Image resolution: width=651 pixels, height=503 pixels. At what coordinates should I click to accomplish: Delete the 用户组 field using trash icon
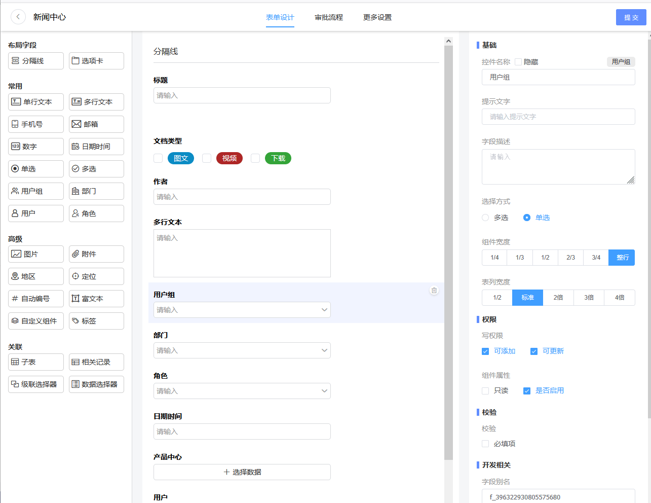point(434,291)
